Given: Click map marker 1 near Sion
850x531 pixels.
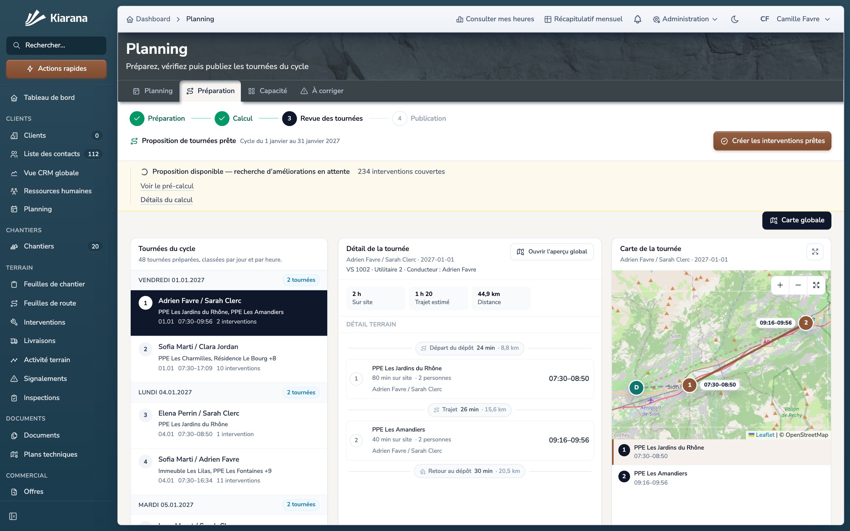Looking at the screenshot, I should coord(689,385).
